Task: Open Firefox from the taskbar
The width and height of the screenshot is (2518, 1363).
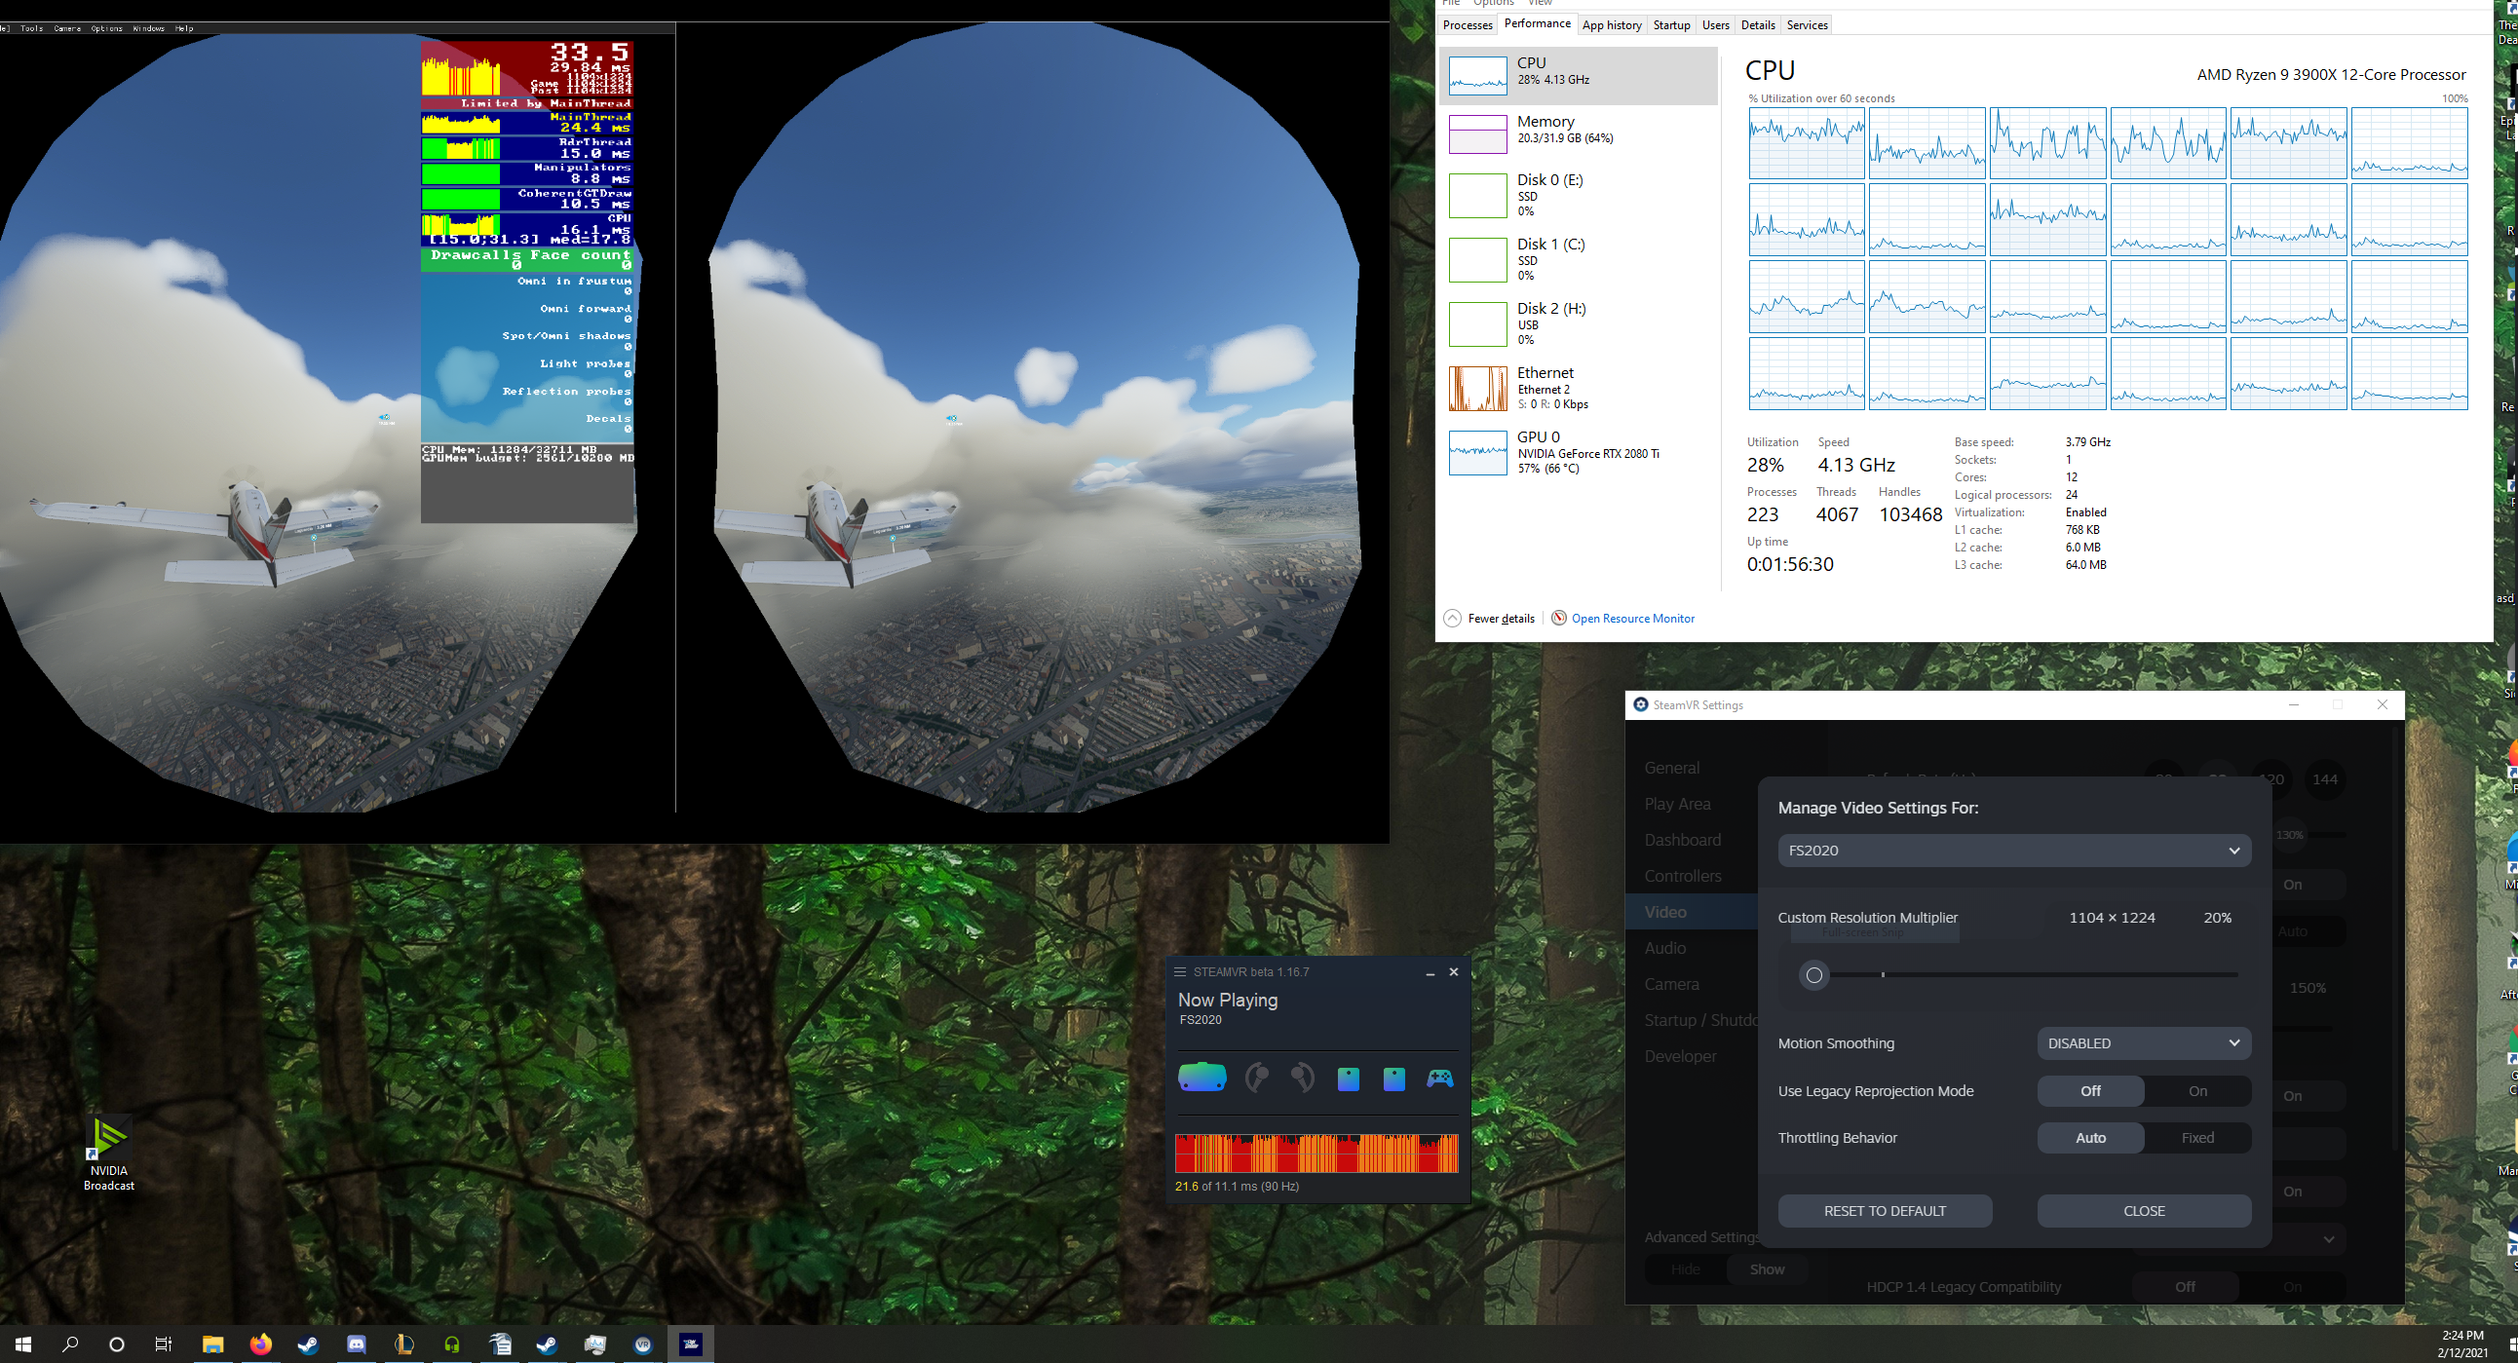Action: tap(260, 1344)
